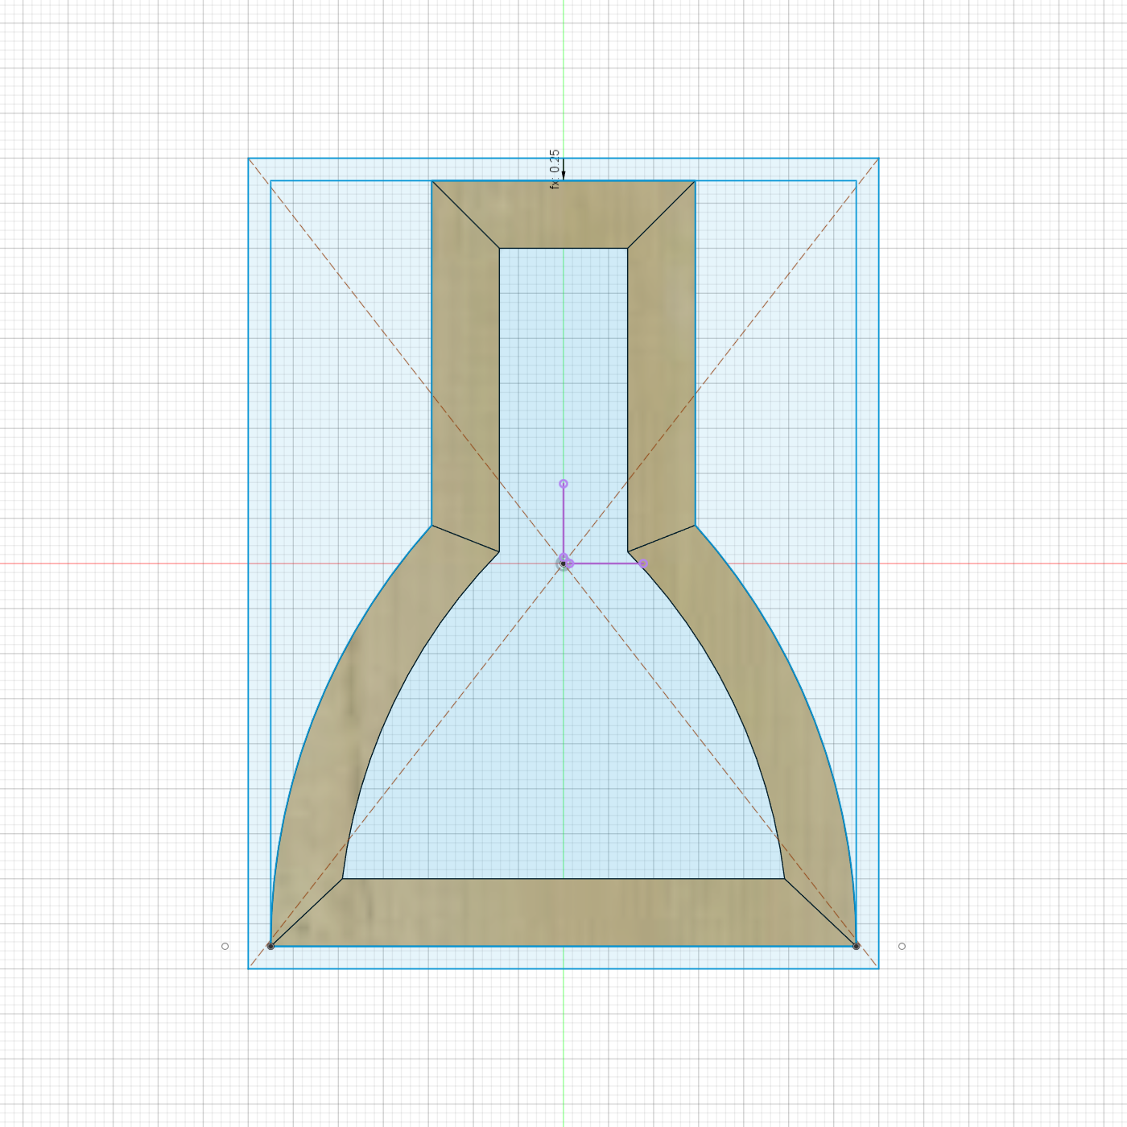Select the sketch point at bottom-left flask corner
This screenshot has width=1127, height=1127.
(270, 946)
